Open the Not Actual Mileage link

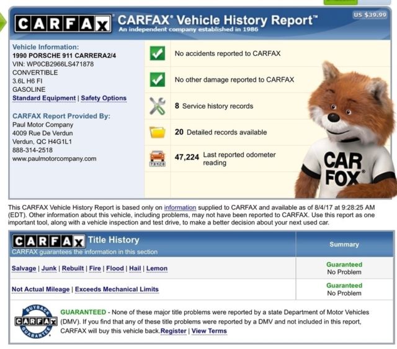pos(40,289)
